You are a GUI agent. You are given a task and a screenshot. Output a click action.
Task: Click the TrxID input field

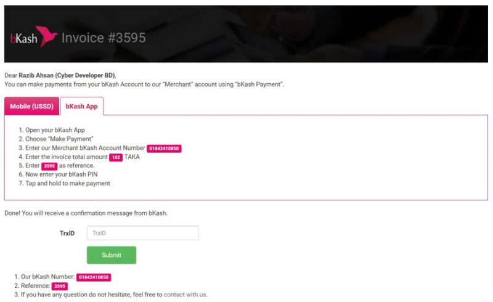pyautogui.click(x=143, y=233)
